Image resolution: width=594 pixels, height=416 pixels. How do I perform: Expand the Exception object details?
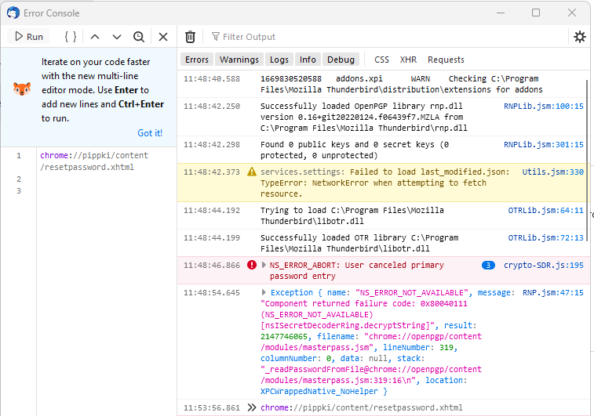(264, 292)
